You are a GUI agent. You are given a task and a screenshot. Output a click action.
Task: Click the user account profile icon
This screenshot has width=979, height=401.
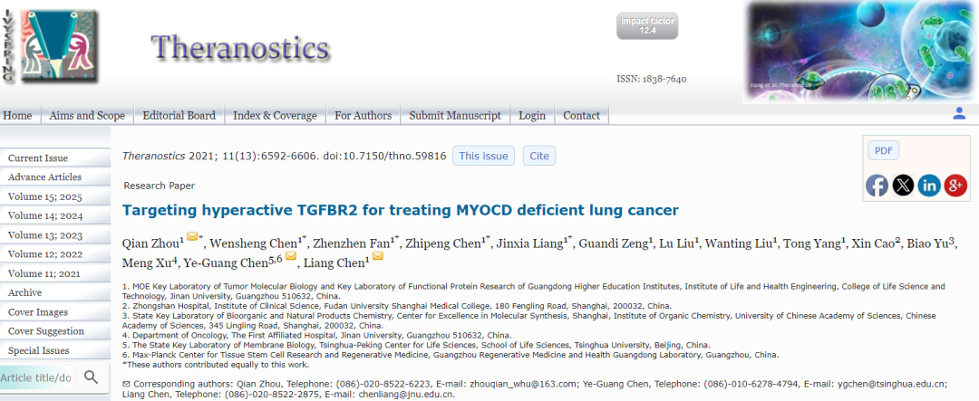(959, 113)
